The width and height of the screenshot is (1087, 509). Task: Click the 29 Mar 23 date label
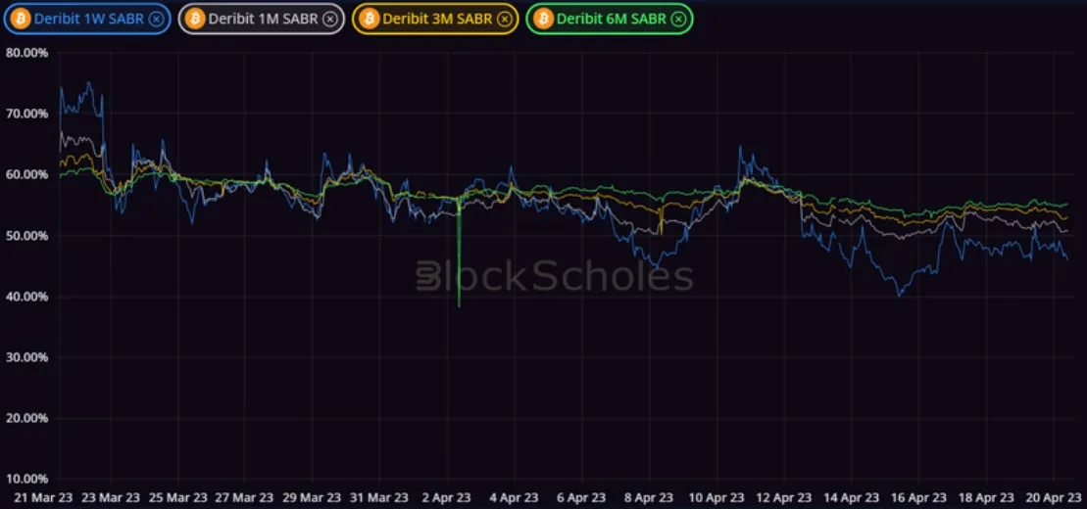[313, 497]
